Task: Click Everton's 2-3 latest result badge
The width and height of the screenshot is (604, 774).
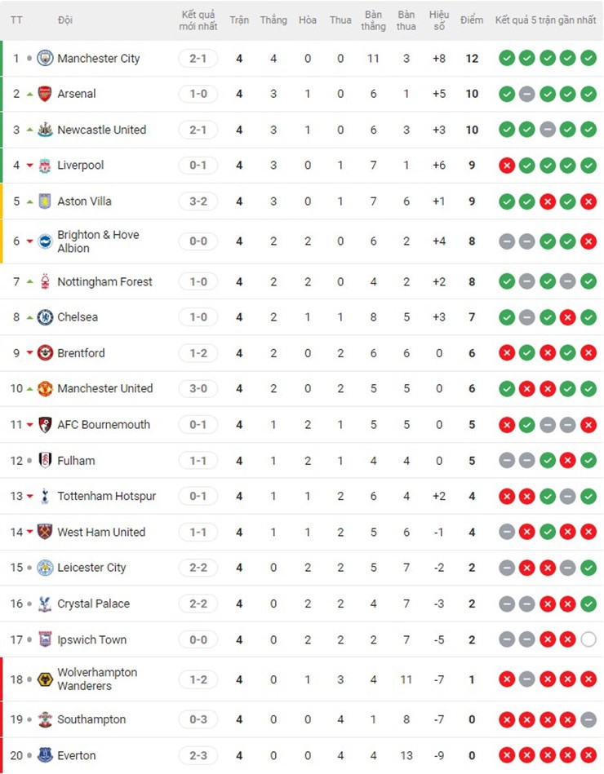Action: tap(198, 755)
